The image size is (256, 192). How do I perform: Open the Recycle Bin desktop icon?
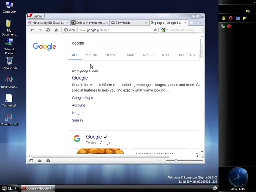9,63
